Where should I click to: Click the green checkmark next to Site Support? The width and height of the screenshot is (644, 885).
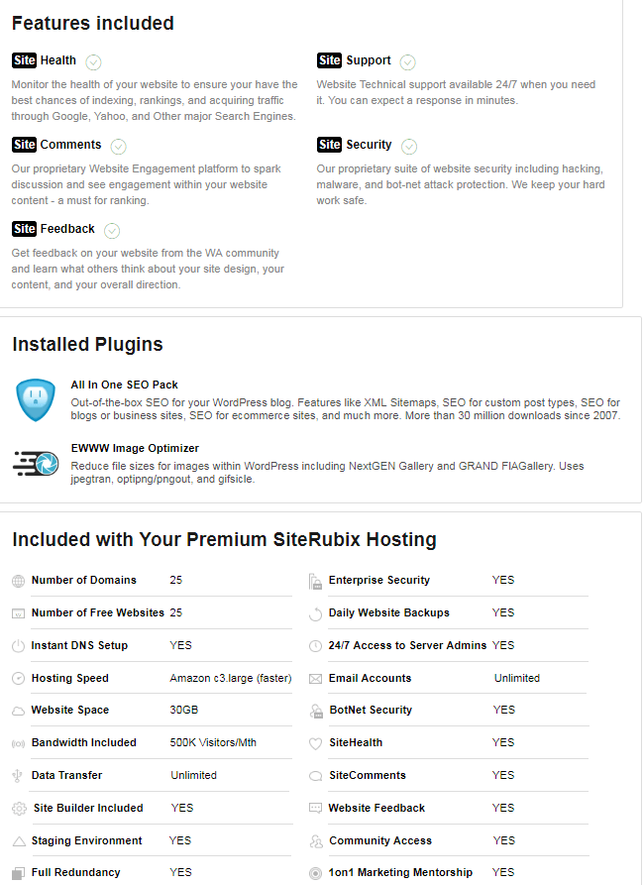pyautogui.click(x=407, y=62)
